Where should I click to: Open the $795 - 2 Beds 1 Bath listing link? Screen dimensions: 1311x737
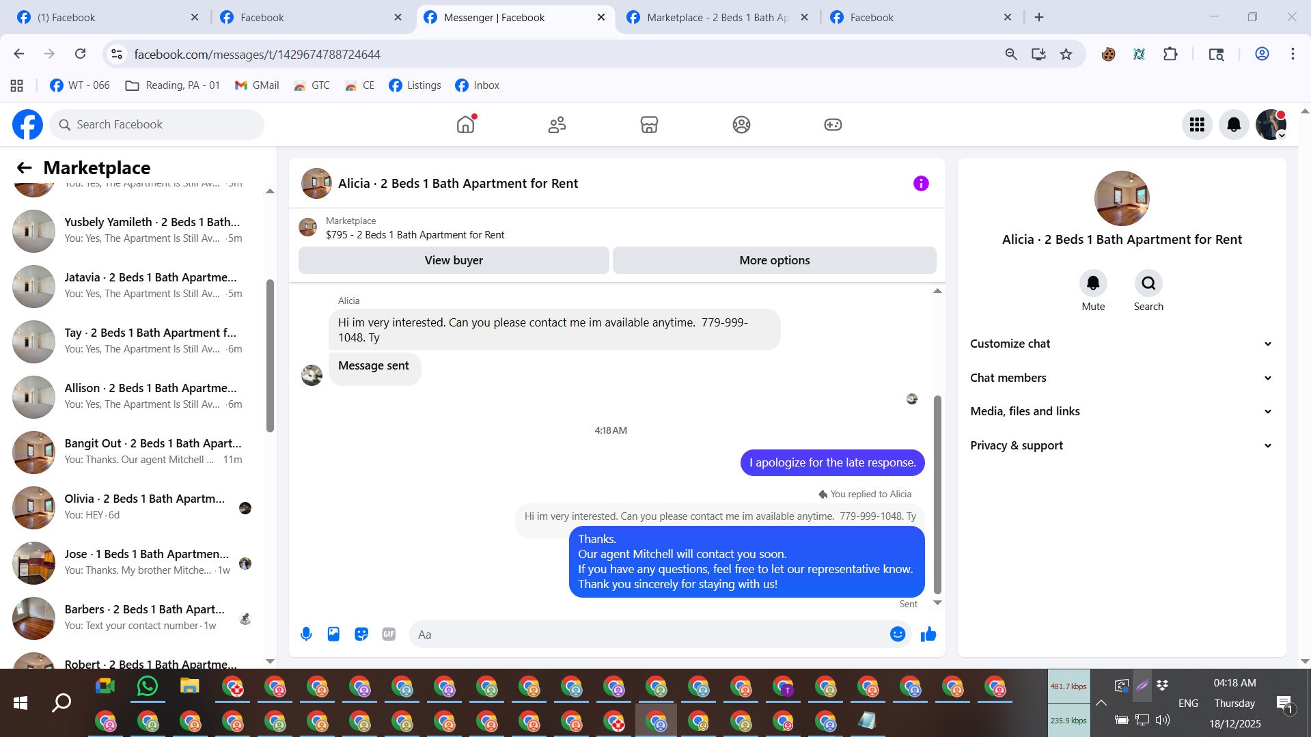click(x=415, y=235)
